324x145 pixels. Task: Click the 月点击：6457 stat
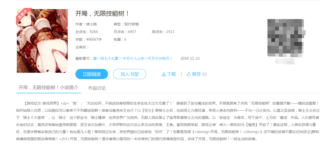click(125, 32)
